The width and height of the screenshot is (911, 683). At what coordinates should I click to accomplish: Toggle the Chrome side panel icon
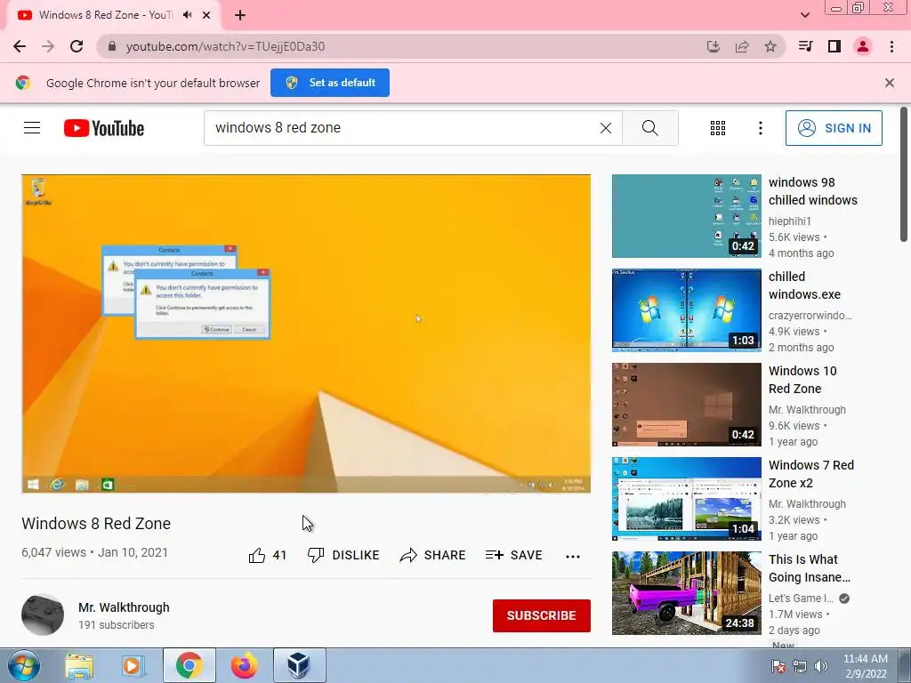point(834,46)
